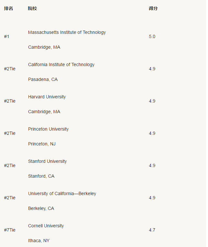Click the #7Tie rank label
Viewport: 208px width, 247px height.
point(10,230)
